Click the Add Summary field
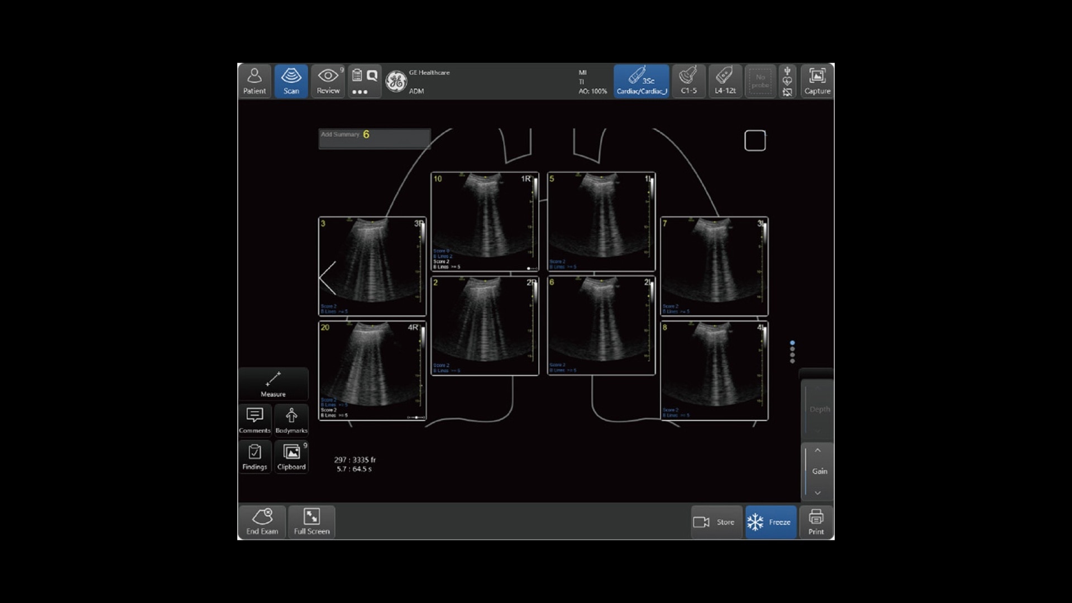 click(x=374, y=139)
